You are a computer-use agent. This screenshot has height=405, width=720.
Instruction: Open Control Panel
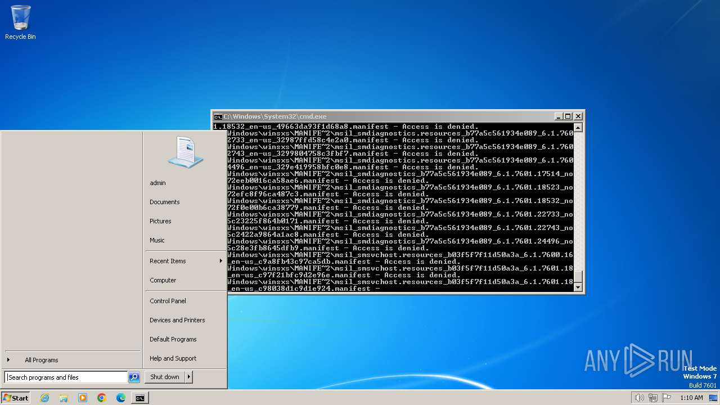[185, 301]
